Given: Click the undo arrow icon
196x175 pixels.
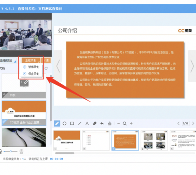Looking at the screenshot, I should point(102,123).
